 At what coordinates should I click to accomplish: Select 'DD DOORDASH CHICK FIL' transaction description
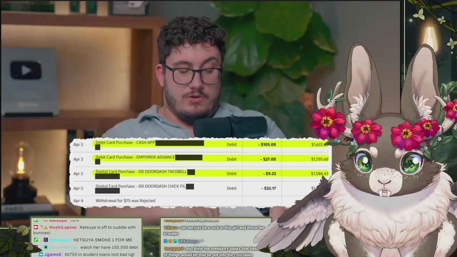pos(161,186)
